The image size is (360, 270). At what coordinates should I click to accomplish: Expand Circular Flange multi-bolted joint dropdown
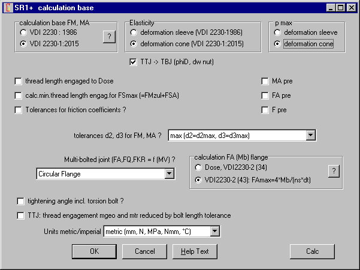169,173
